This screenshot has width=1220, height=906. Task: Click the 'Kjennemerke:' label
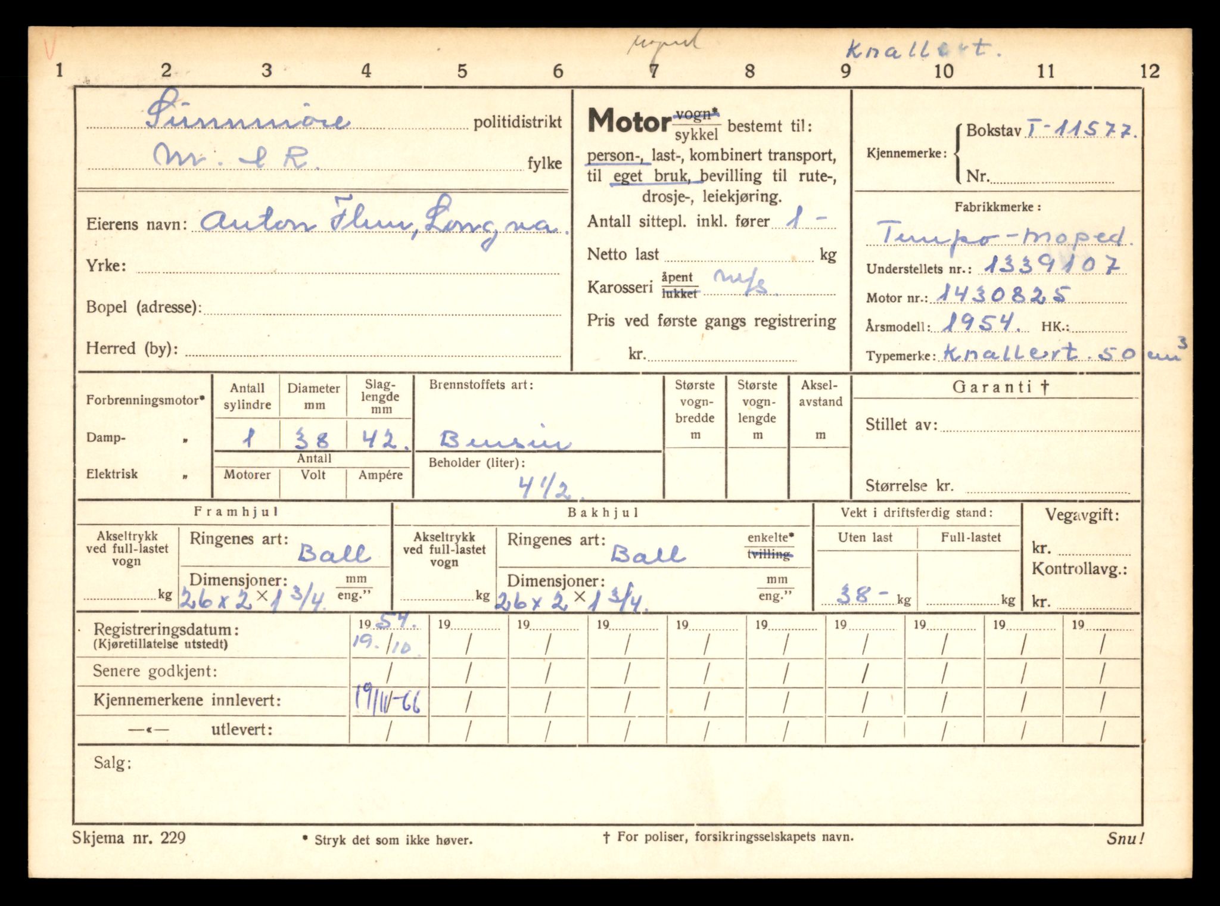(x=907, y=153)
